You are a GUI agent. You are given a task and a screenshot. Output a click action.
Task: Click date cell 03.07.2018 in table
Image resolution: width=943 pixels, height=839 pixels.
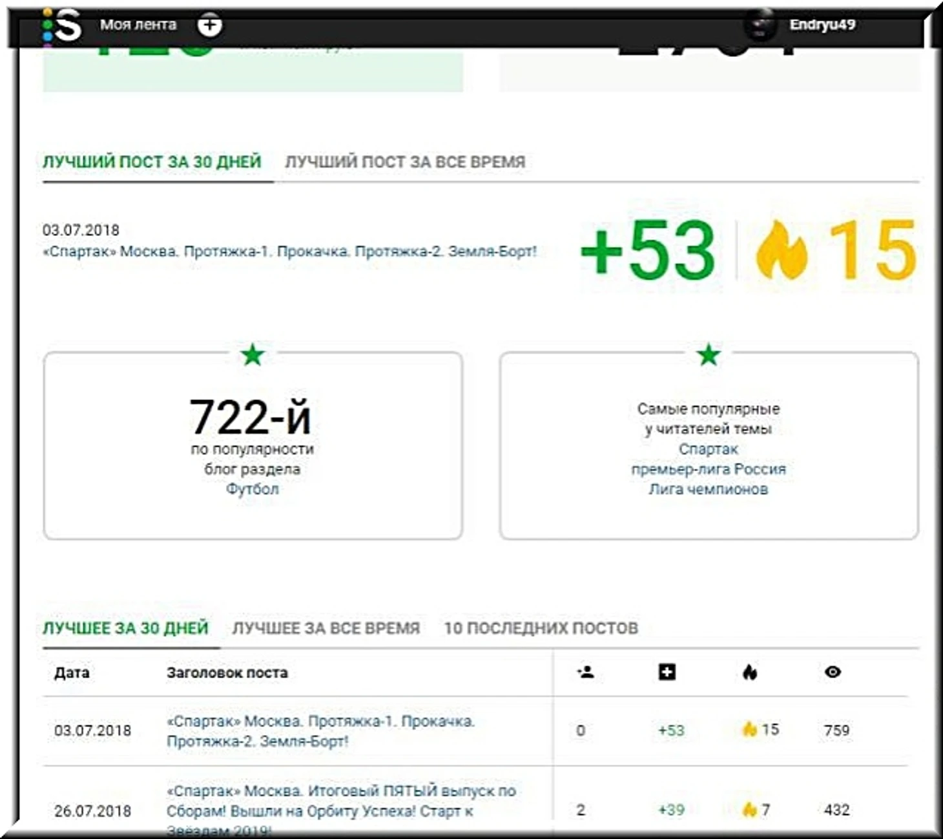point(92,730)
